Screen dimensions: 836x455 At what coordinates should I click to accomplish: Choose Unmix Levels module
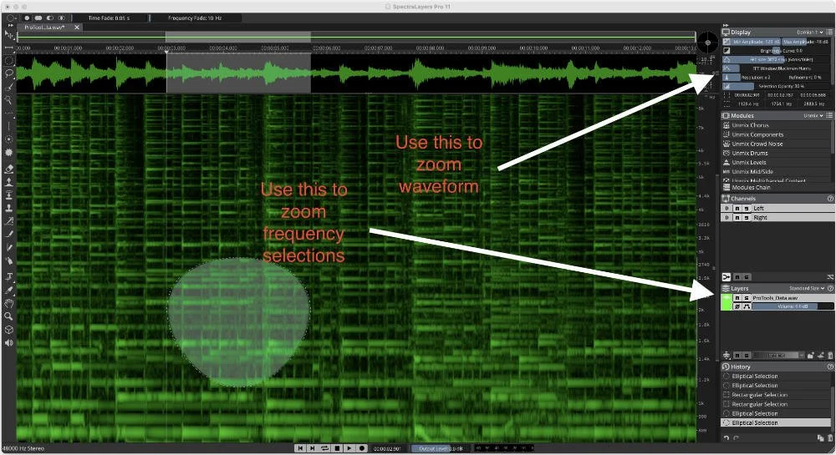coord(748,162)
